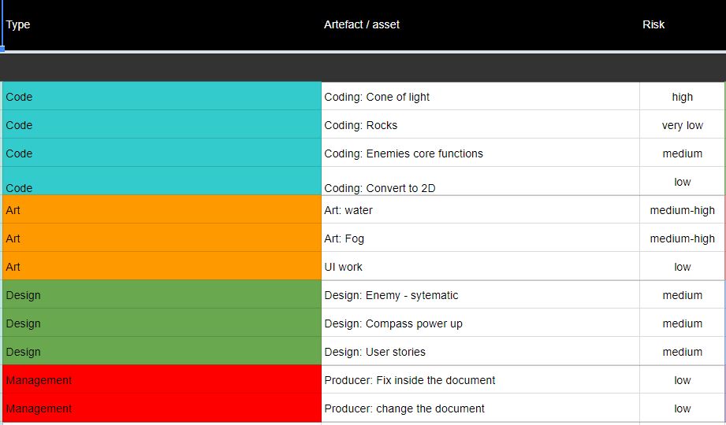The height and width of the screenshot is (425, 726).
Task: Select the 'Producer: Fix inside the document' cell
Action: [479, 380]
